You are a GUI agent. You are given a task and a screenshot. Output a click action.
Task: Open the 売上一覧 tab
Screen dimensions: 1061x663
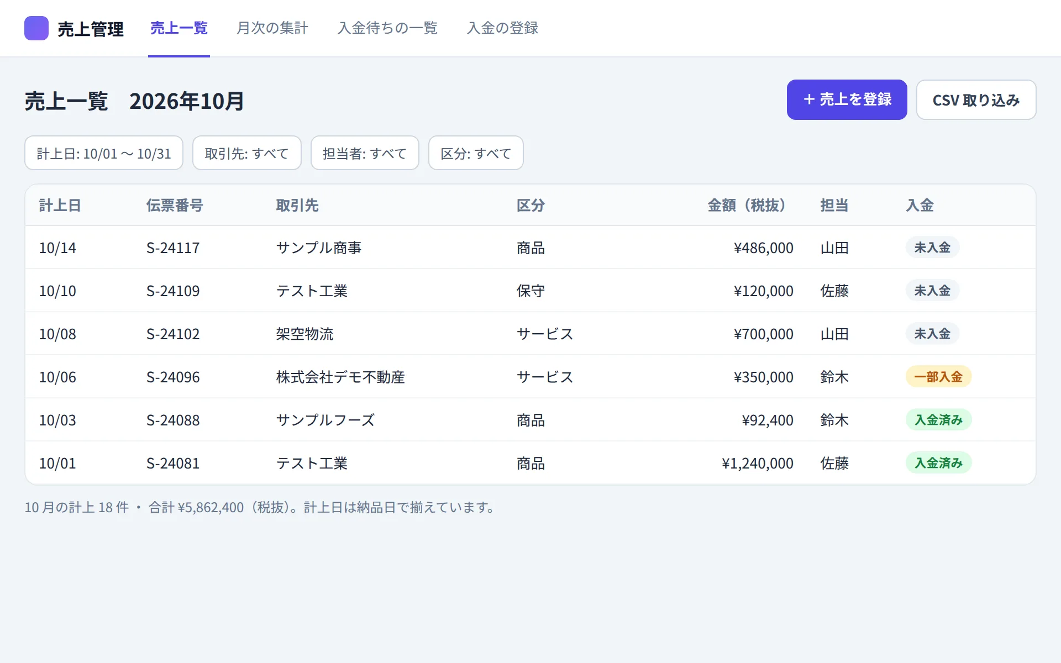pos(179,28)
